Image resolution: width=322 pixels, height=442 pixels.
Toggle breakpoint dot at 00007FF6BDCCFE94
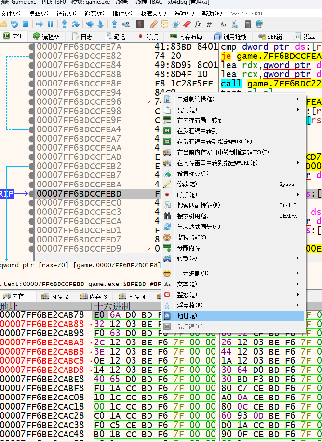(31, 92)
